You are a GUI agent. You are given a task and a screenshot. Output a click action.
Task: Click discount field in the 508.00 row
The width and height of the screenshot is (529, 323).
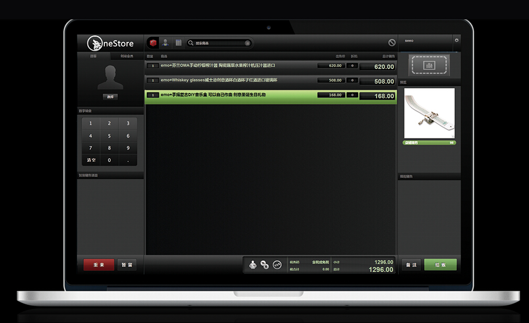[352, 80]
